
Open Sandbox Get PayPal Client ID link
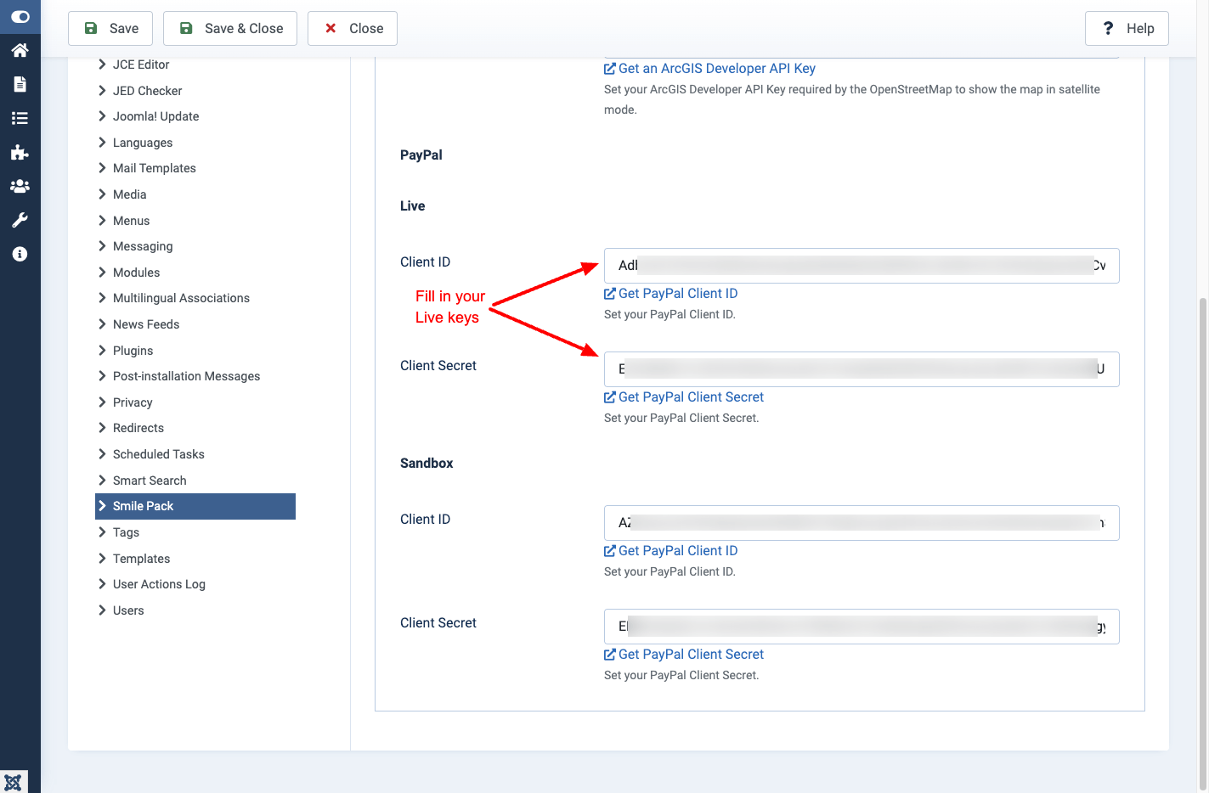pos(670,550)
